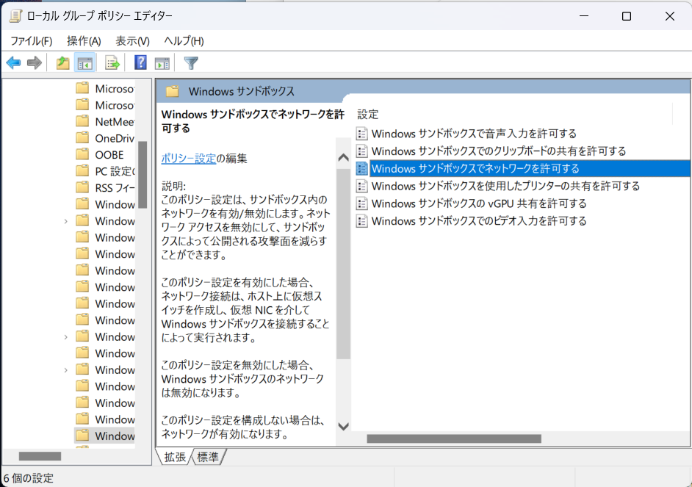Viewport: 692px width, 487px height.
Task: Click the Back navigation arrow
Action: coord(13,62)
